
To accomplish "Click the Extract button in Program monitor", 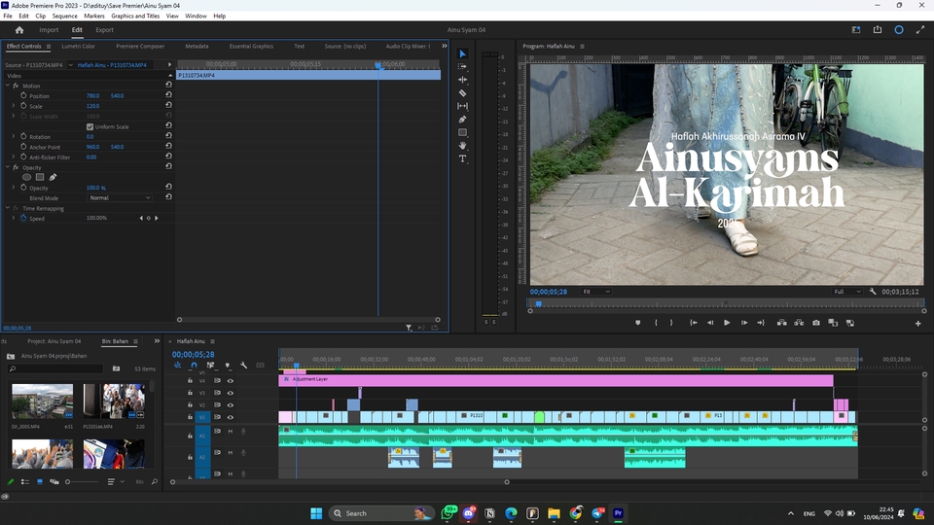I will (x=799, y=323).
